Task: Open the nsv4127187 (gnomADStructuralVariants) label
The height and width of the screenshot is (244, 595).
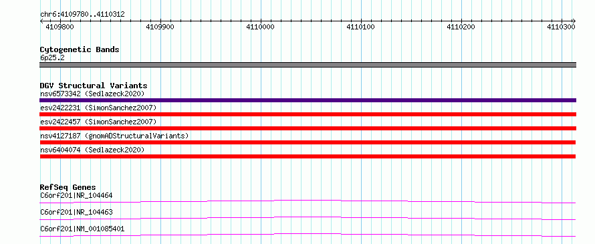Action: [x=114, y=136]
